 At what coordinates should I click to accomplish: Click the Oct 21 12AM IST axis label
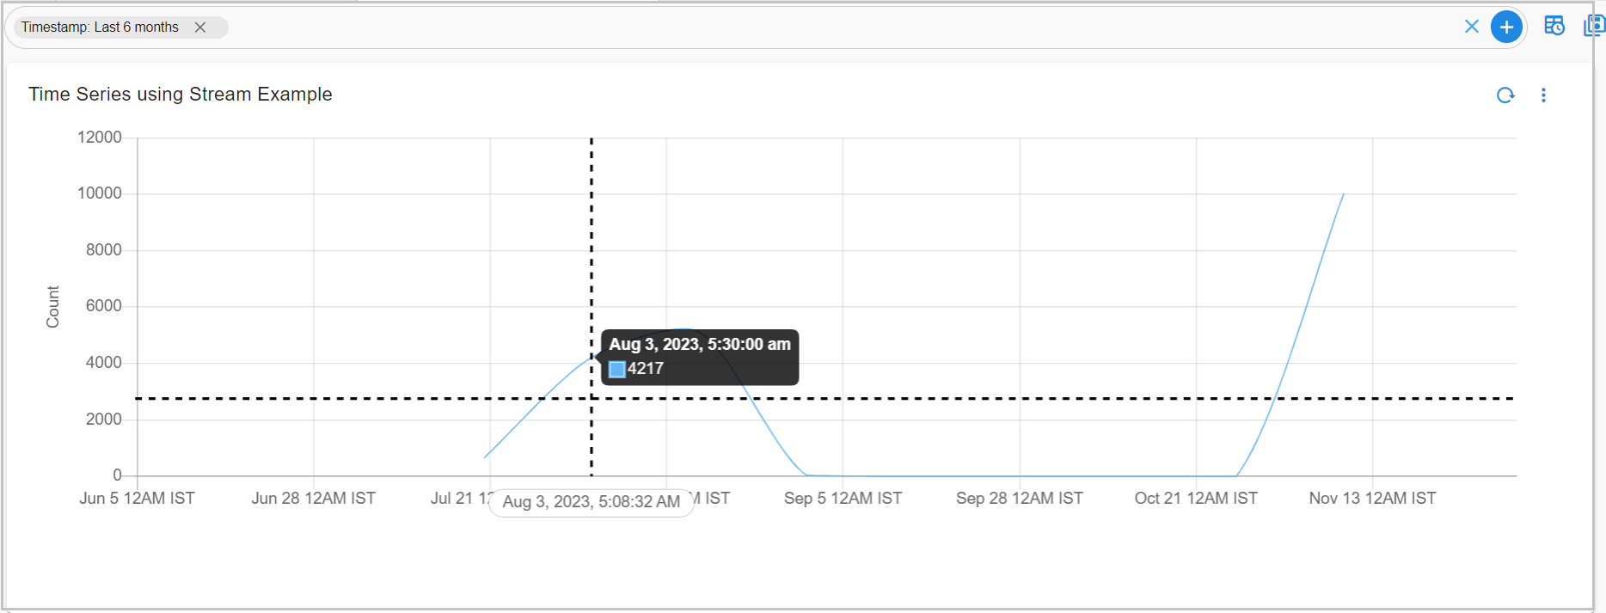tap(1196, 499)
